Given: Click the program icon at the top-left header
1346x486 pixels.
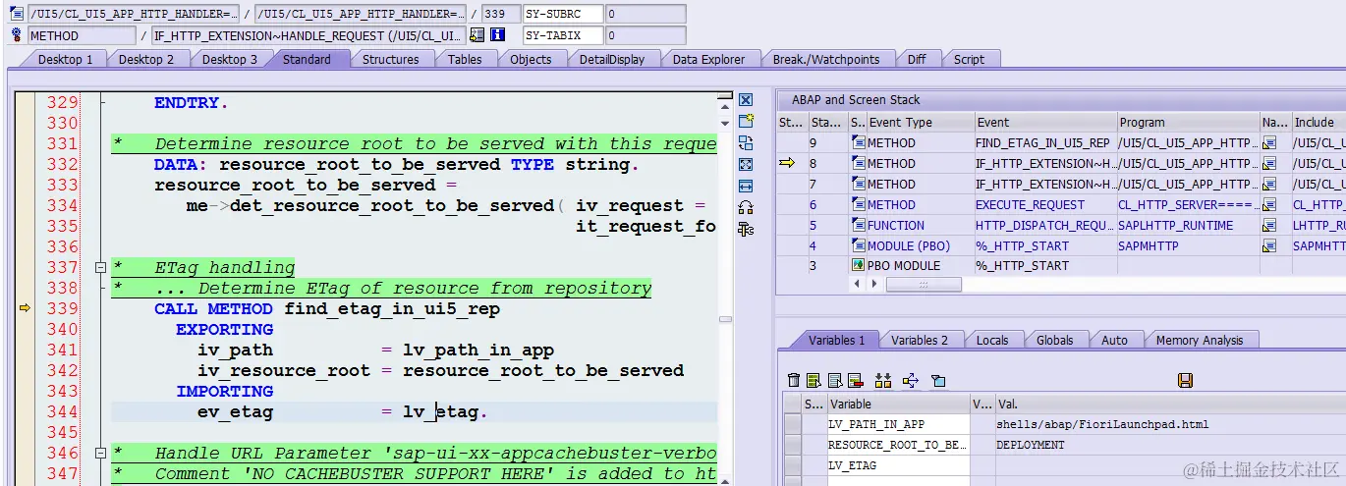Looking at the screenshot, I should (x=16, y=14).
